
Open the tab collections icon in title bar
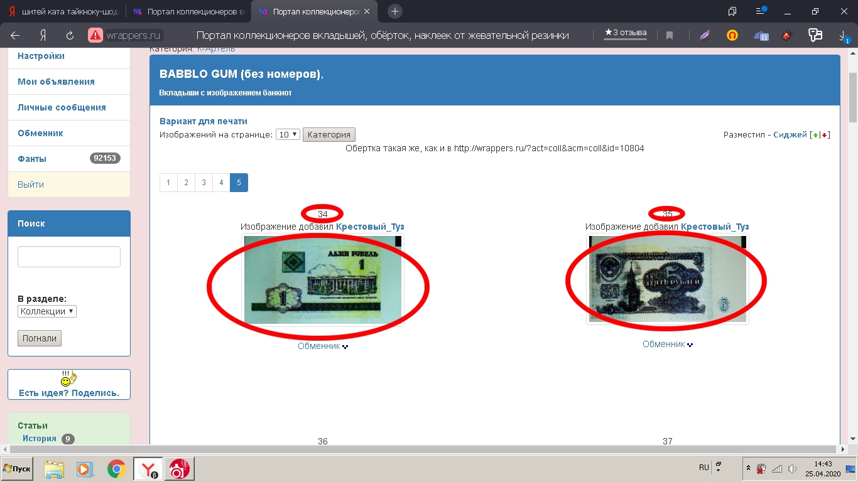click(x=732, y=11)
